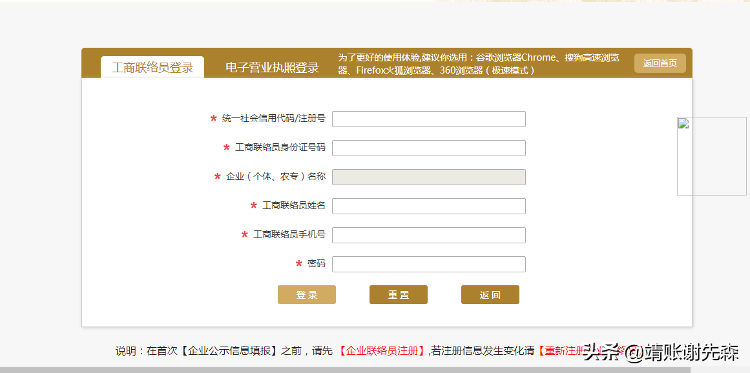
Task: Click the red asterisk beside 密码 field
Action: point(297,264)
